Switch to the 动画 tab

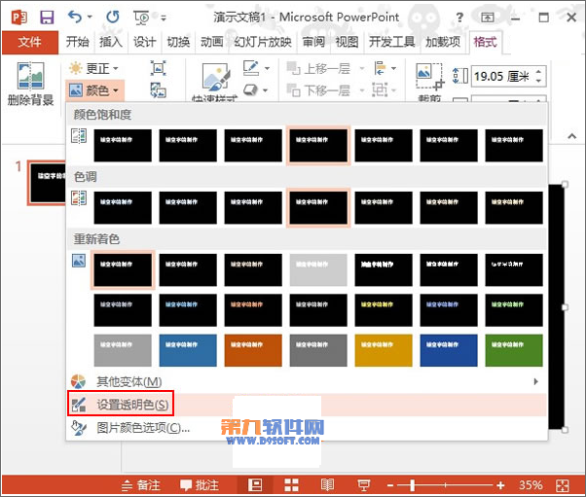point(212,42)
